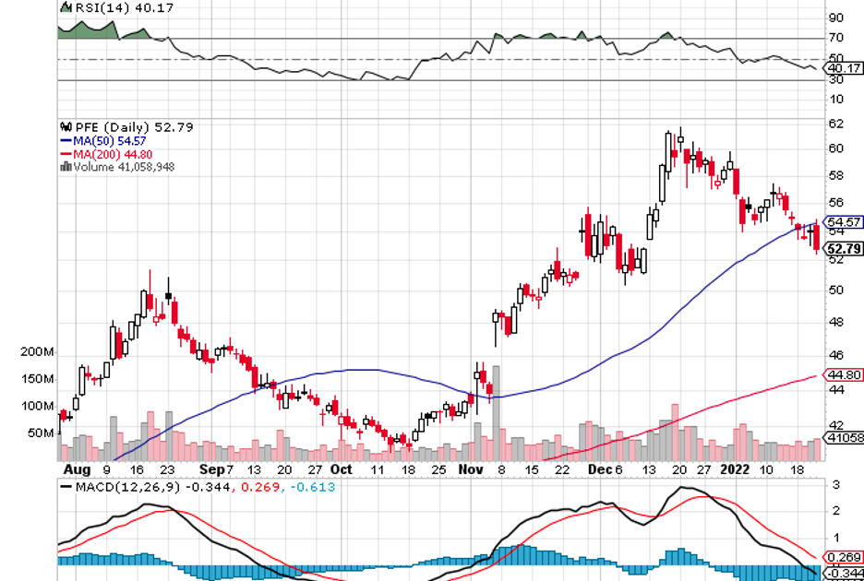Viewport: 864px width, 581px height.
Task: Click the 44.80 MA(200) price tag
Action: [844, 374]
